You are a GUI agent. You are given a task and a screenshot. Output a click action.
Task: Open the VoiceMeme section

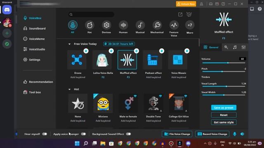[x=34, y=39]
